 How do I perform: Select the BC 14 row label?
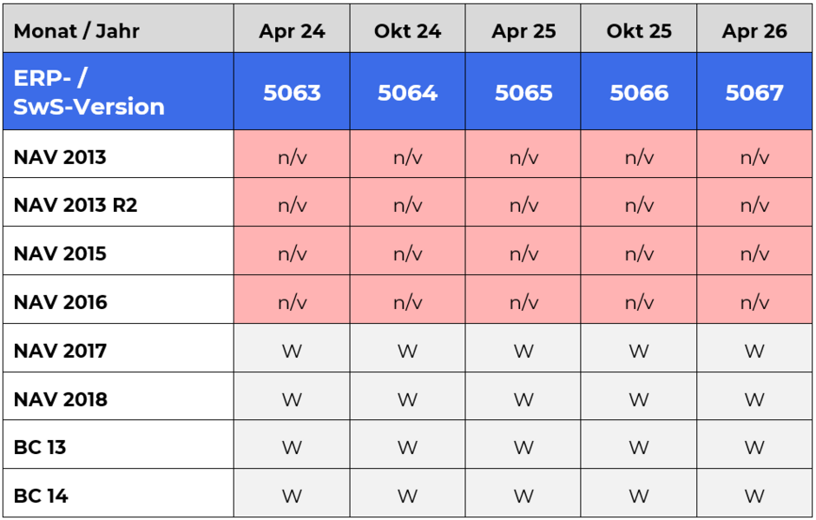pos(118,493)
